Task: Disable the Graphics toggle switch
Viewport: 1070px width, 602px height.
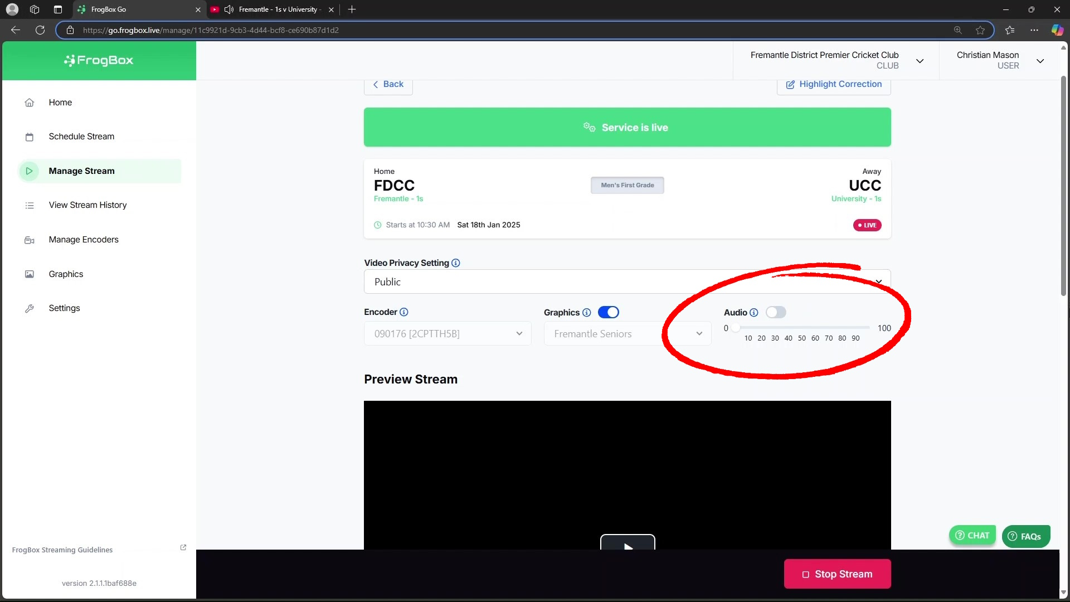Action: [608, 313]
